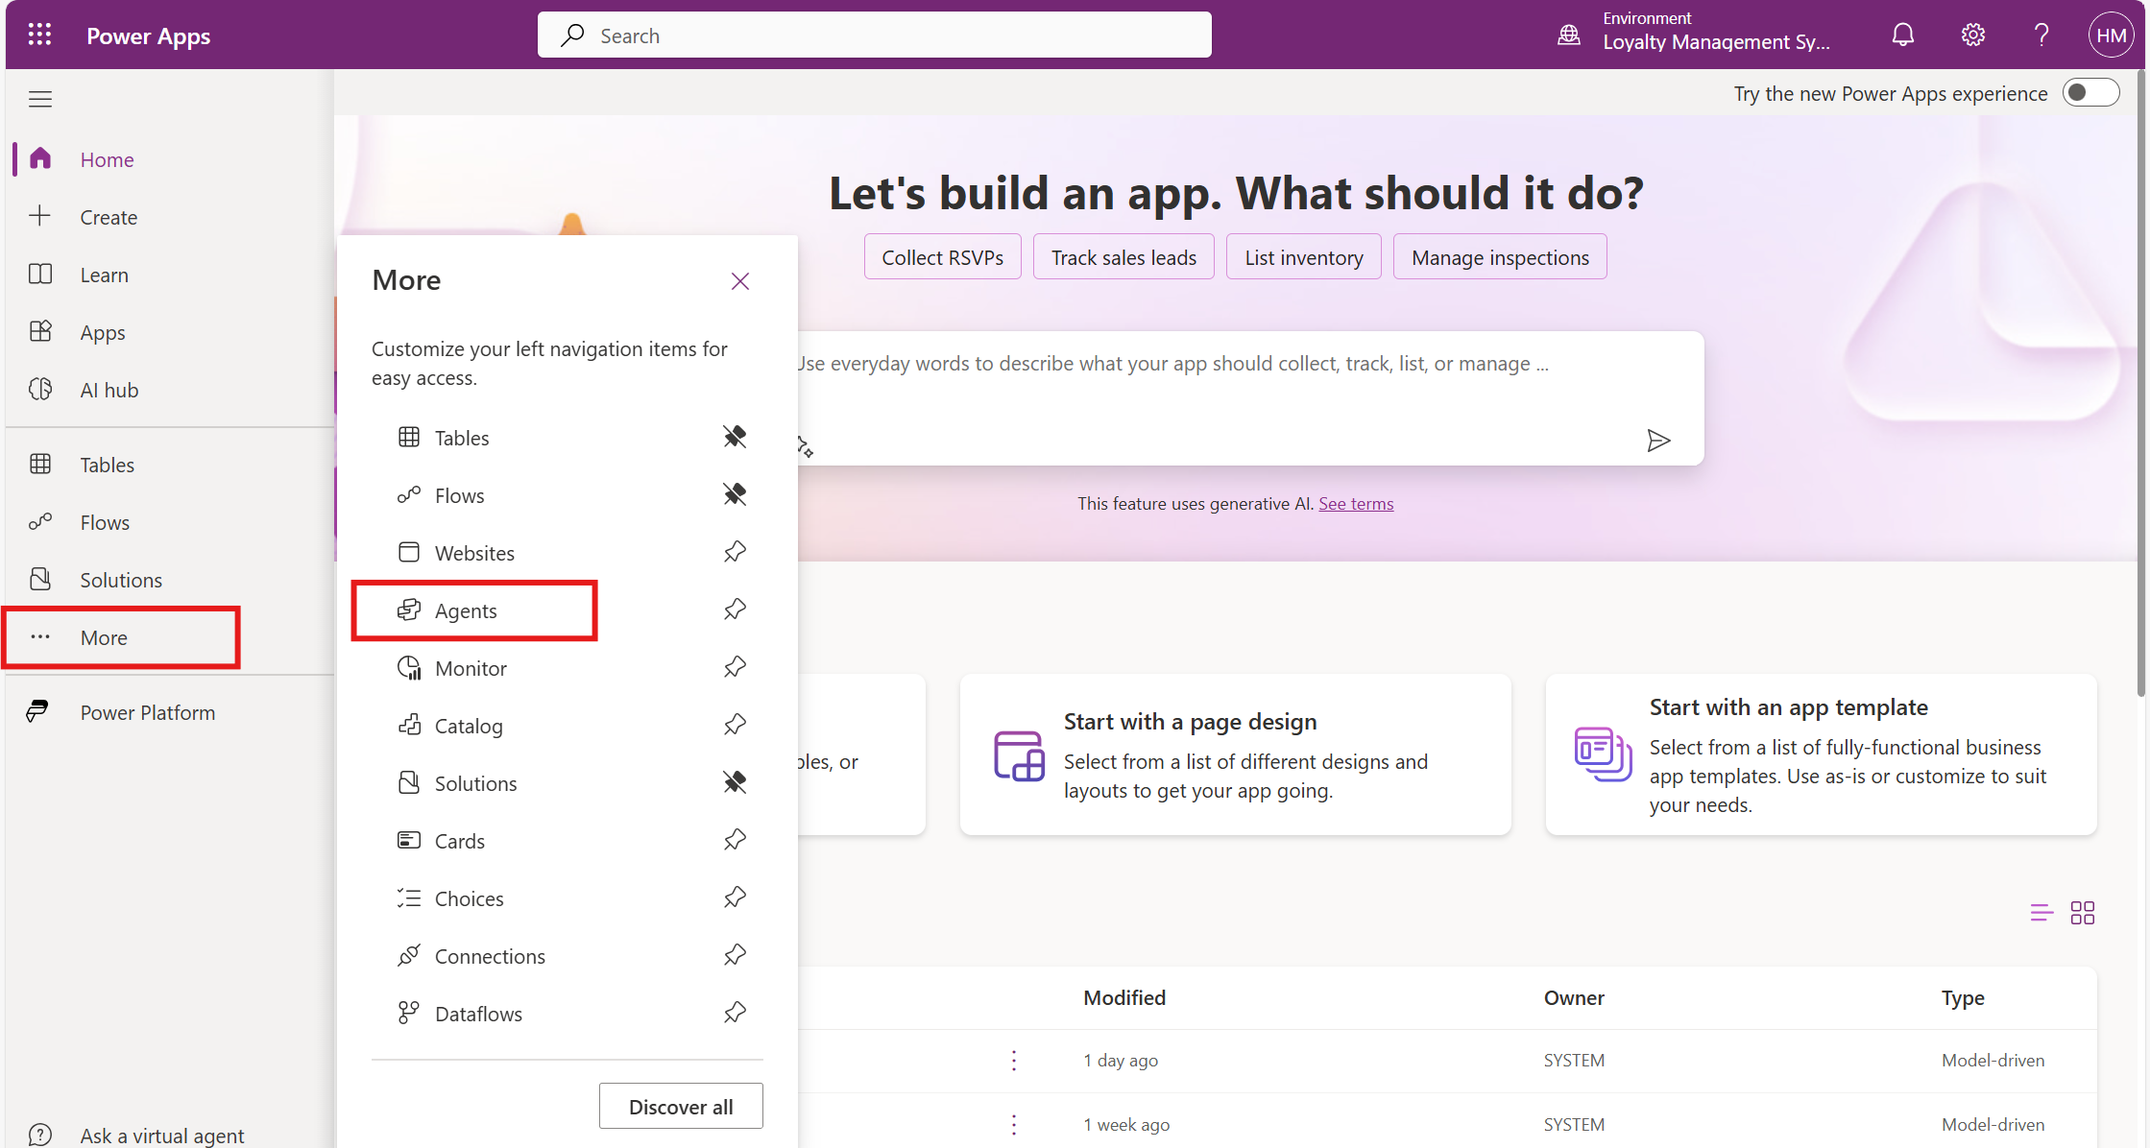Image resolution: width=2150 pixels, height=1148 pixels.
Task: Unpin Solutions in the More panel
Action: coord(735,783)
